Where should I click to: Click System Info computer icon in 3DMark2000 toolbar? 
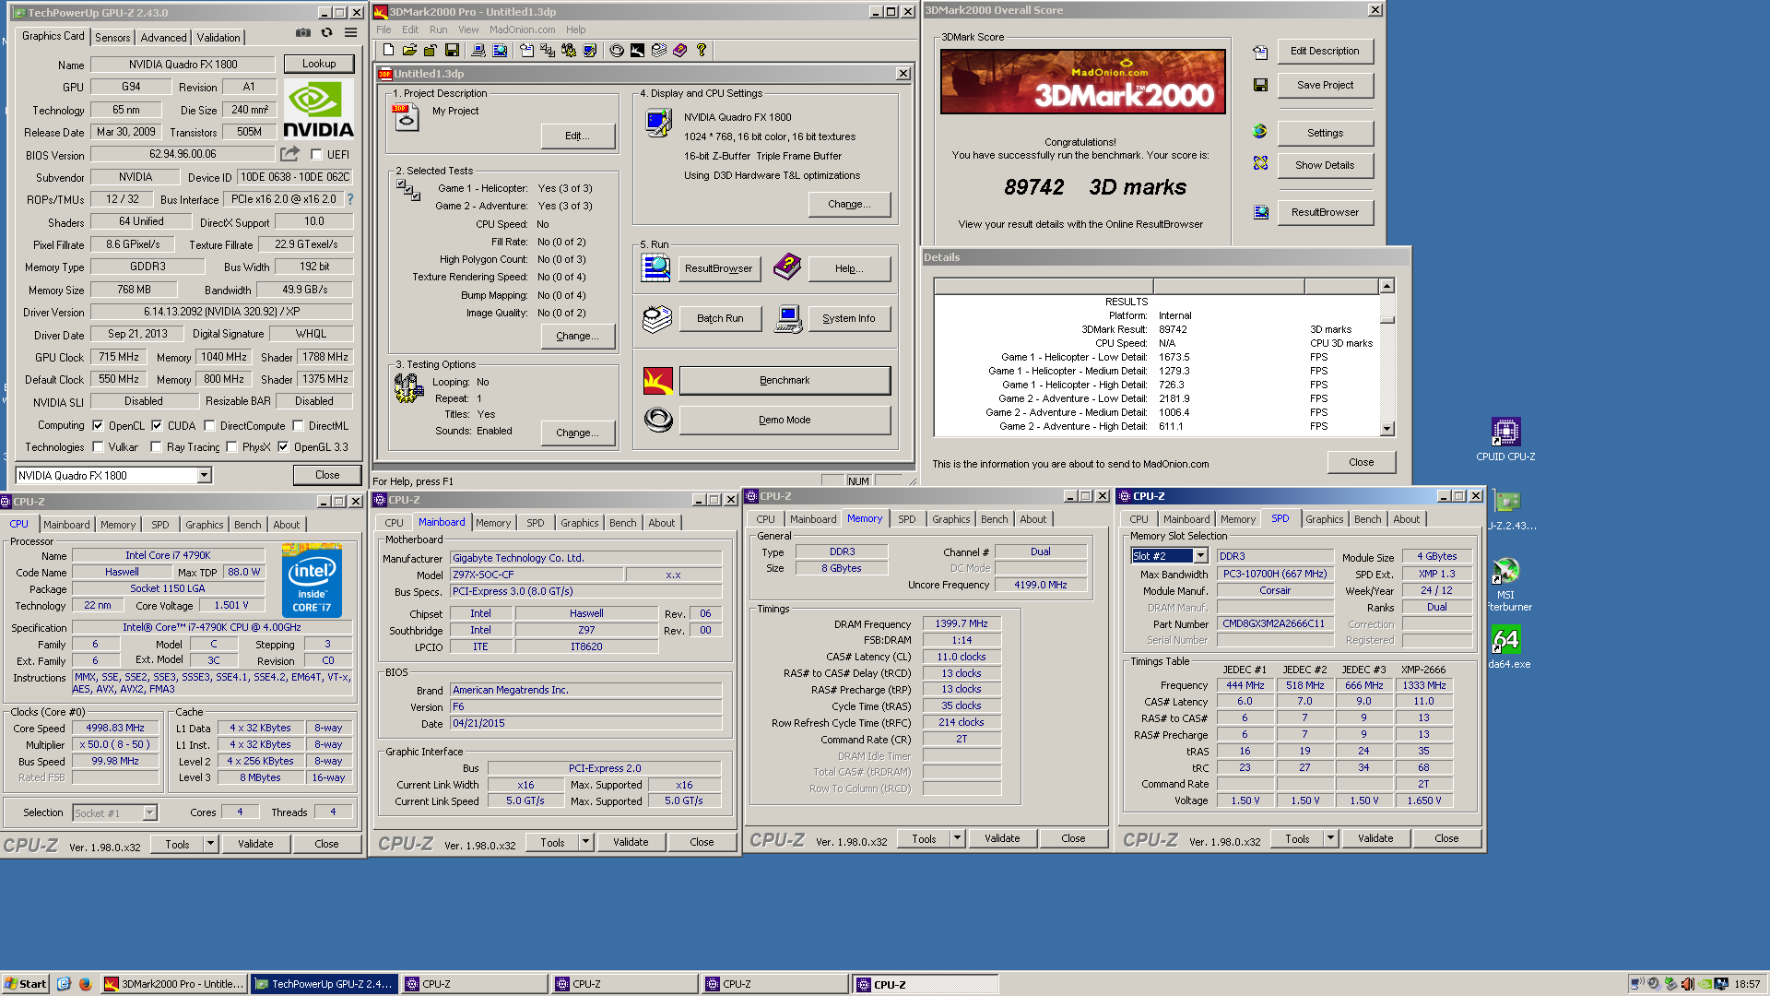click(x=478, y=50)
